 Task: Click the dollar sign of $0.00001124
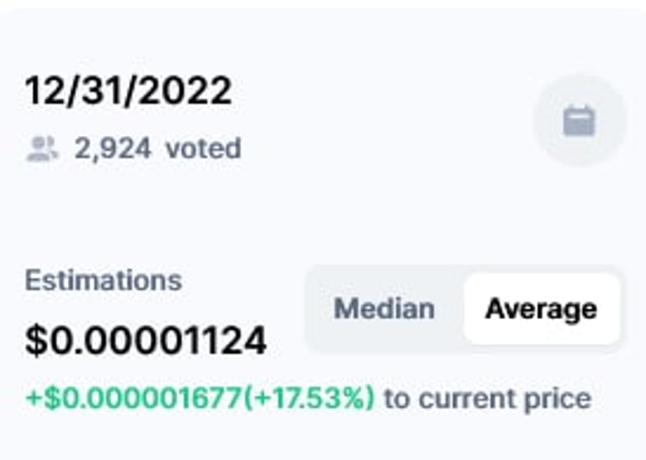(x=35, y=341)
